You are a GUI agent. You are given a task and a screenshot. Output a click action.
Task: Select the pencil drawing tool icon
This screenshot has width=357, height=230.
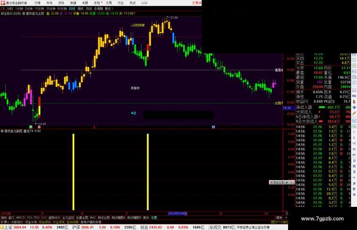pyautogui.click(x=354, y=113)
